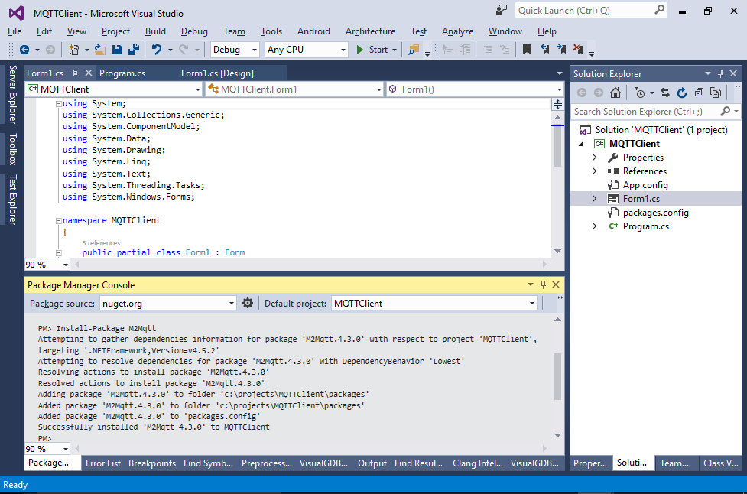Click the Quick Launch magnifier icon
Viewport: 747px width, 494px height.
click(659, 10)
